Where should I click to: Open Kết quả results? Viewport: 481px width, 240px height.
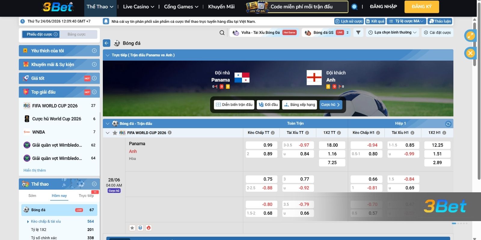pyautogui.click(x=375, y=21)
